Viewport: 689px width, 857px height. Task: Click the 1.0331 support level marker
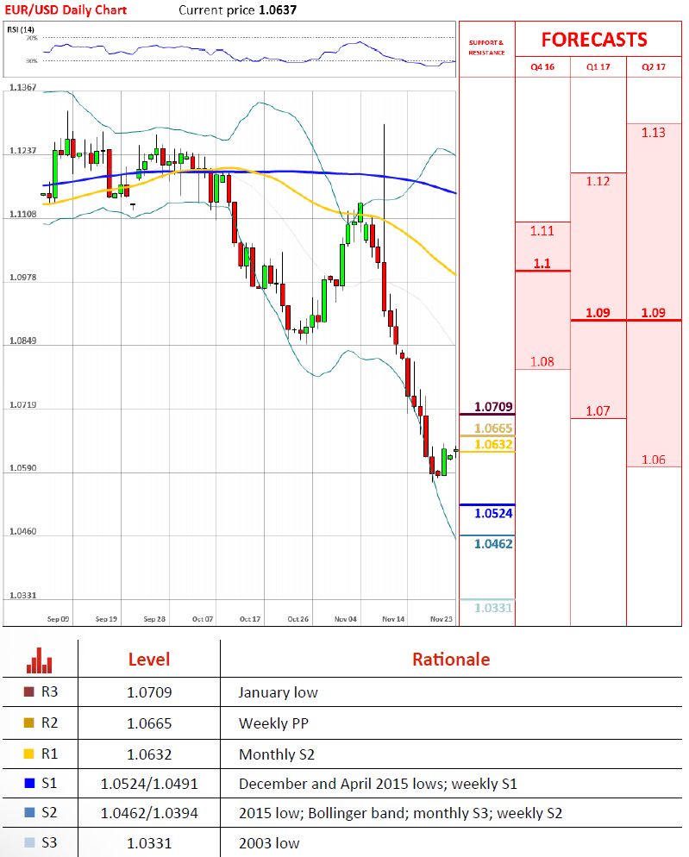(x=494, y=608)
